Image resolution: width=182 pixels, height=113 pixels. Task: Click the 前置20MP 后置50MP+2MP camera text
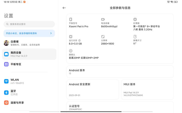click(x=84, y=58)
